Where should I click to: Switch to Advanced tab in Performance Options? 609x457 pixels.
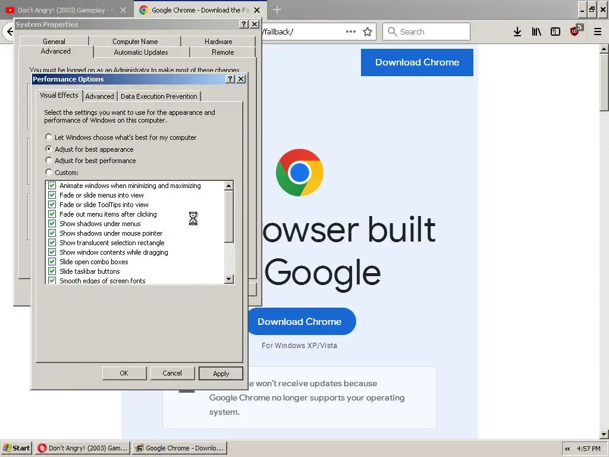pyautogui.click(x=99, y=96)
